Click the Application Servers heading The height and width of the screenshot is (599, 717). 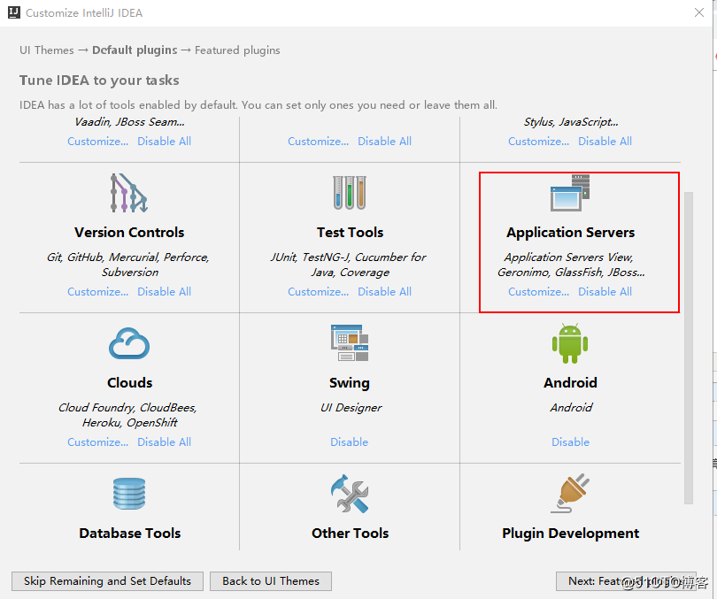[x=570, y=232]
